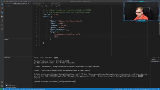Screen dimensions: 160x90
Task: Select Run and Debug activity bar icon
Action: (2, 16)
